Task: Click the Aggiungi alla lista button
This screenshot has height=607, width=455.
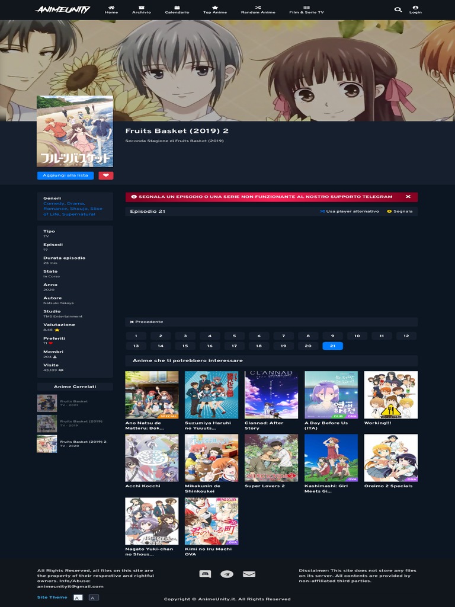Action: click(x=65, y=175)
